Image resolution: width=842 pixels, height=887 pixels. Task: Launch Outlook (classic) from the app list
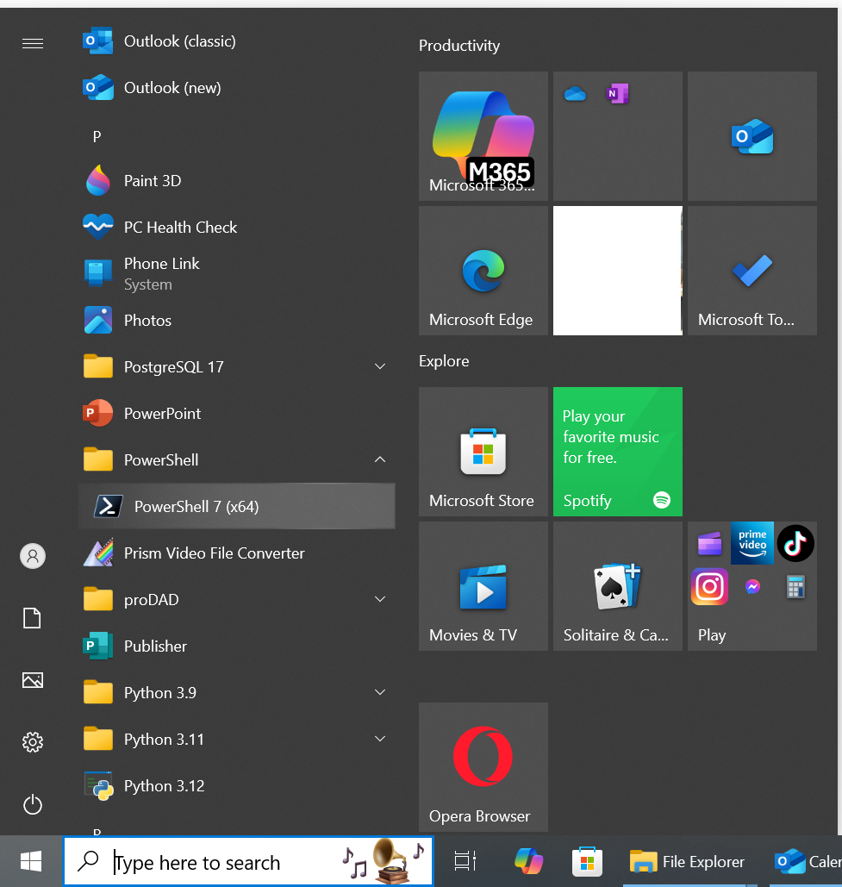[236, 41]
